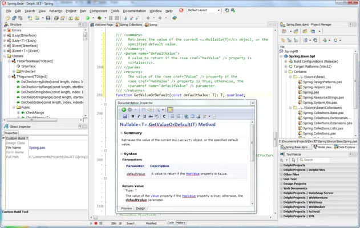Screen dimensions: 360x228
Task: Switch to the Spring.Collections editor tab
Action: click(129, 25)
